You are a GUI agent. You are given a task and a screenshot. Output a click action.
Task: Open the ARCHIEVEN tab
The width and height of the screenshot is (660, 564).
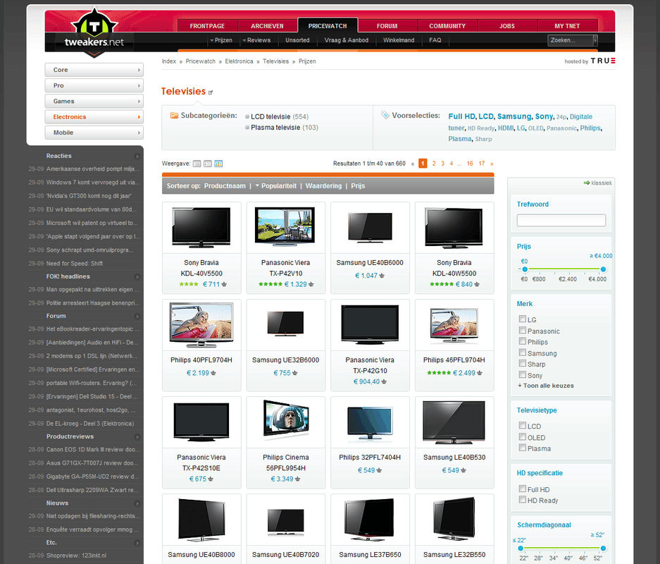pos(267,25)
